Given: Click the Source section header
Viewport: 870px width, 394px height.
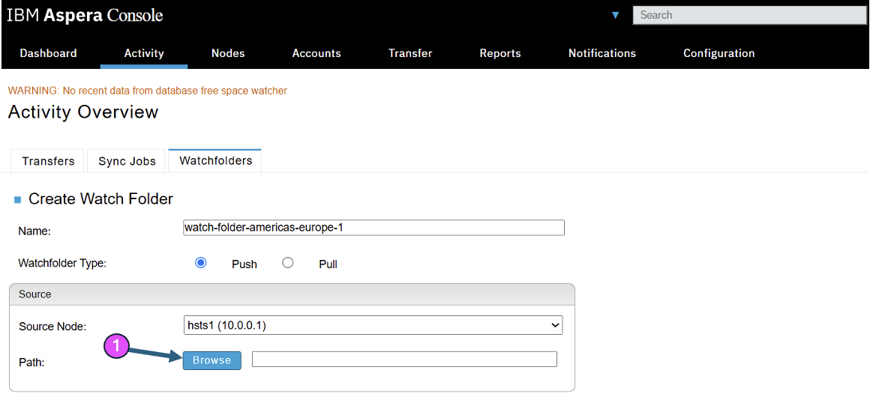Looking at the screenshot, I should 292,294.
